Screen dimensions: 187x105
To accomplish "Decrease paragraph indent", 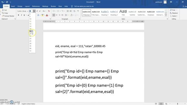I will (x=67, y=11).
